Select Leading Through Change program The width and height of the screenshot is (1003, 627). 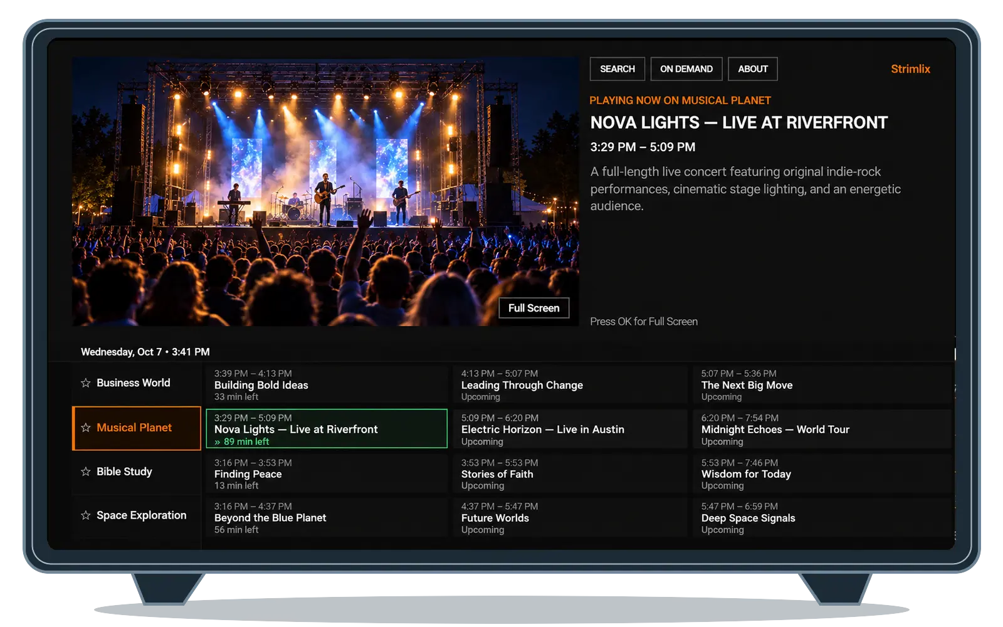pyautogui.click(x=570, y=384)
